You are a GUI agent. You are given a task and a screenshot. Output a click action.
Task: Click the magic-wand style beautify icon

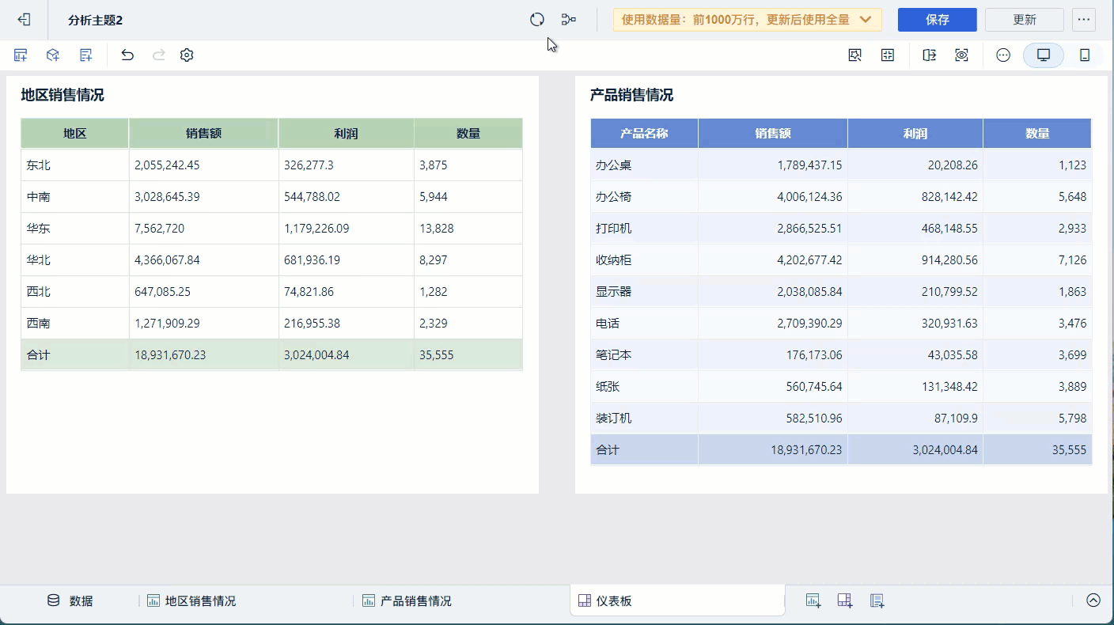(x=854, y=55)
